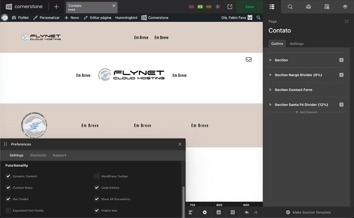This screenshot has height=218, width=354.
Task: Select the Contato page tab
Action: pos(92,7)
